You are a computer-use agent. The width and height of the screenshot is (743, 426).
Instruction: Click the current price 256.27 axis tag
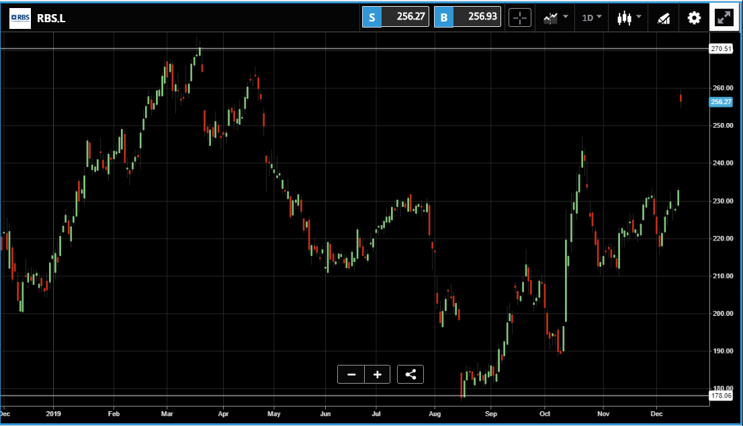click(x=722, y=102)
